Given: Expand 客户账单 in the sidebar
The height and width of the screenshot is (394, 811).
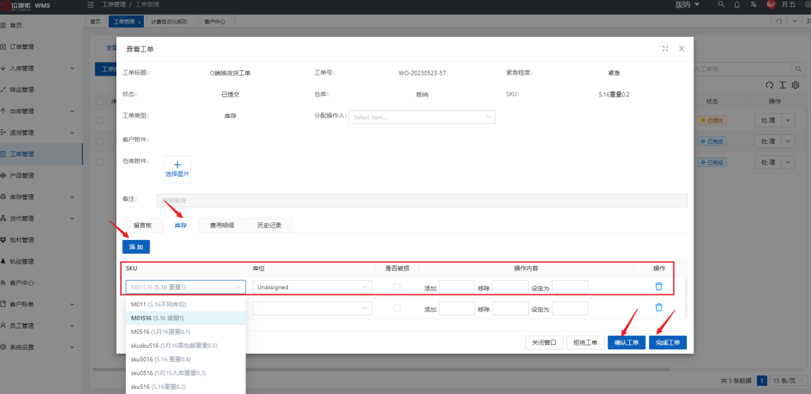Looking at the screenshot, I should [x=72, y=304].
